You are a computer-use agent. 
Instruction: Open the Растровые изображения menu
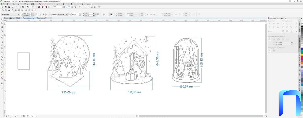point(47,4)
